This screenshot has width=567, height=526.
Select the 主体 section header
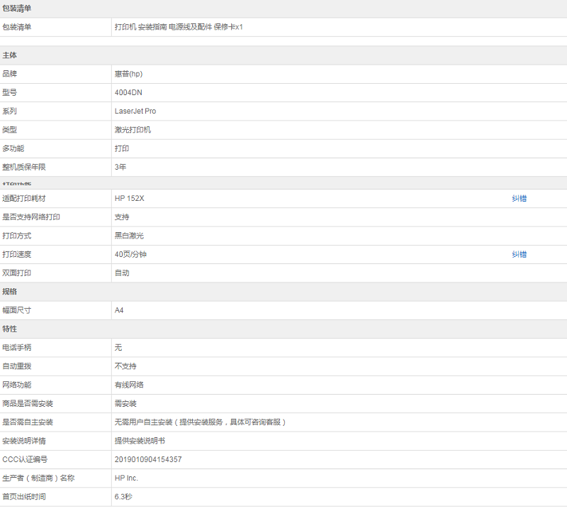point(9,55)
